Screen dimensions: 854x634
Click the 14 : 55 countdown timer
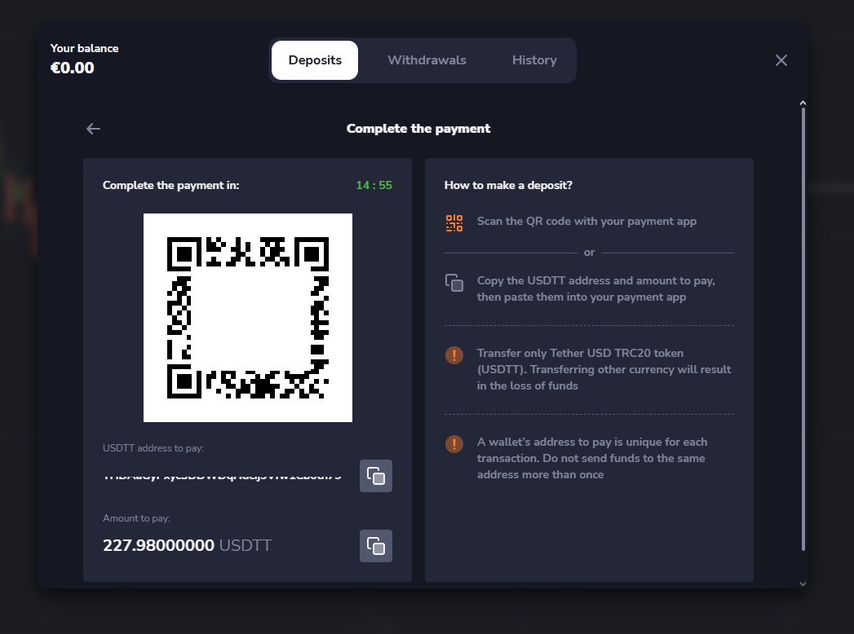pyautogui.click(x=374, y=185)
